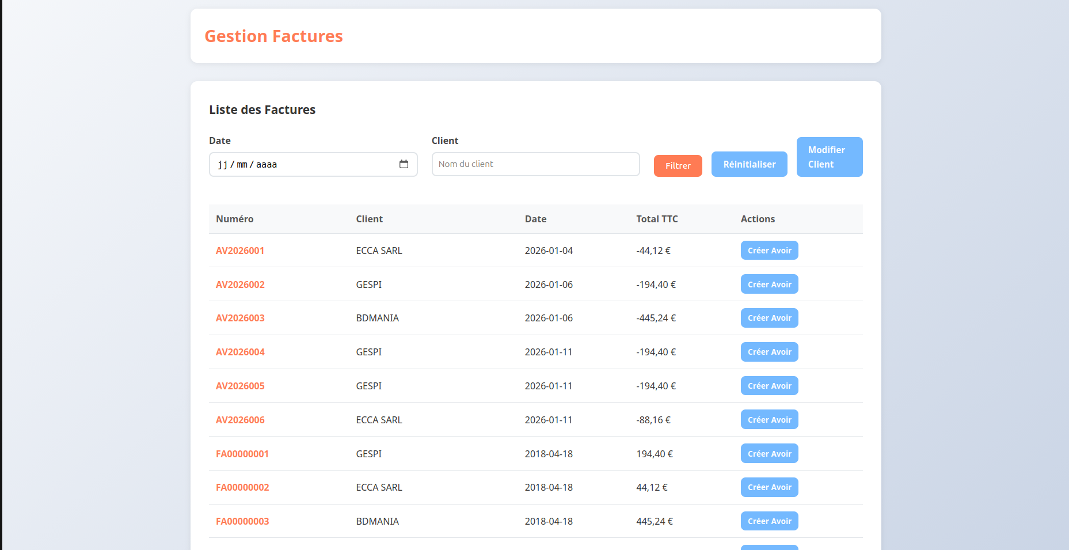
Task: Create Avoir for AV2026001 row
Action: (x=769, y=251)
